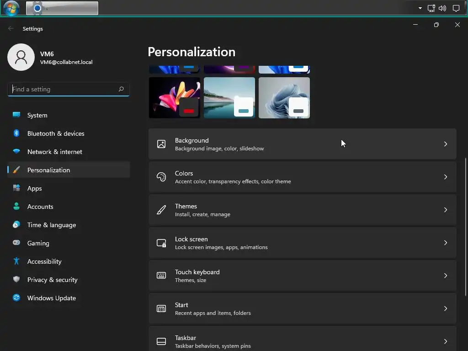Click the Accessibility figure icon
This screenshot has width=468, height=351.
[x=16, y=261]
